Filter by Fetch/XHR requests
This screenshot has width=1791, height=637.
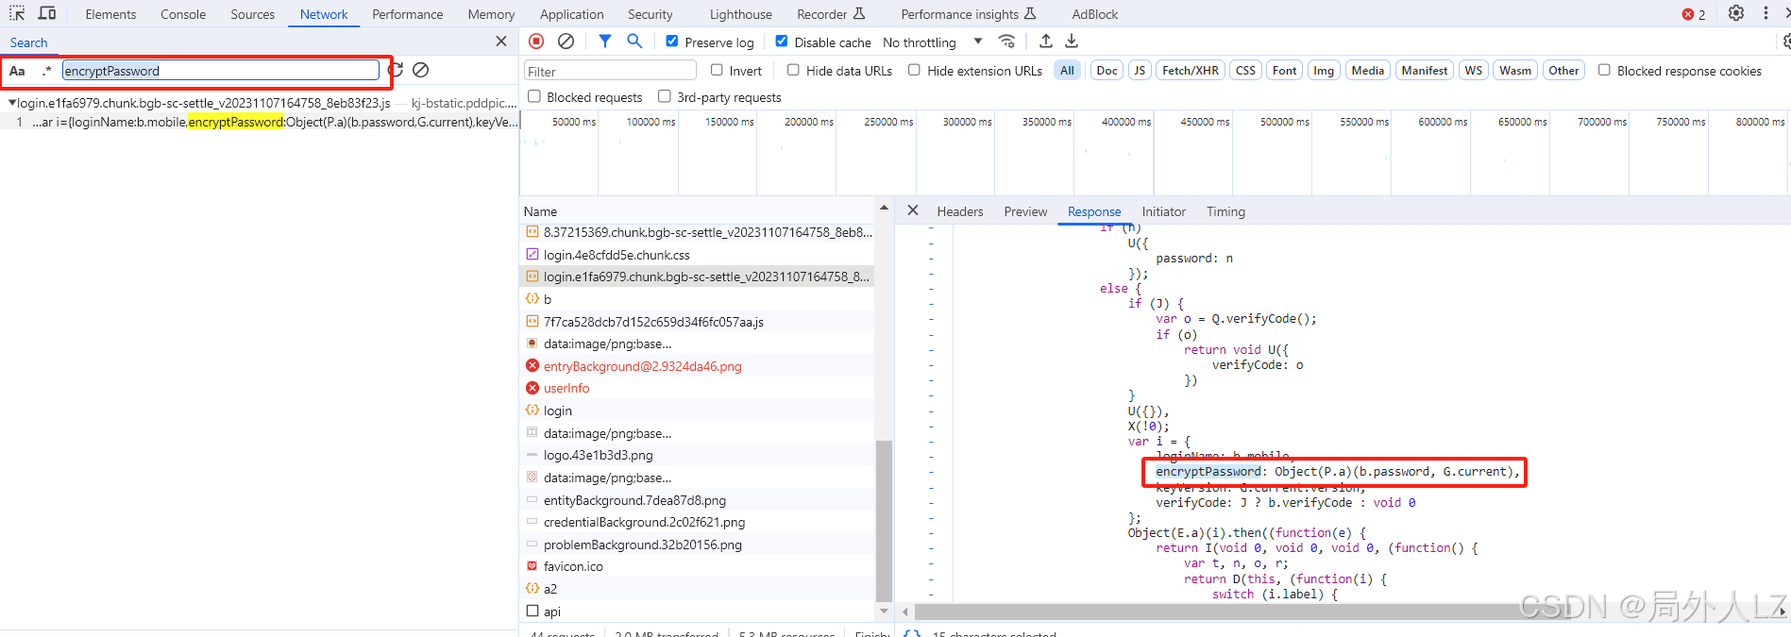point(1191,71)
